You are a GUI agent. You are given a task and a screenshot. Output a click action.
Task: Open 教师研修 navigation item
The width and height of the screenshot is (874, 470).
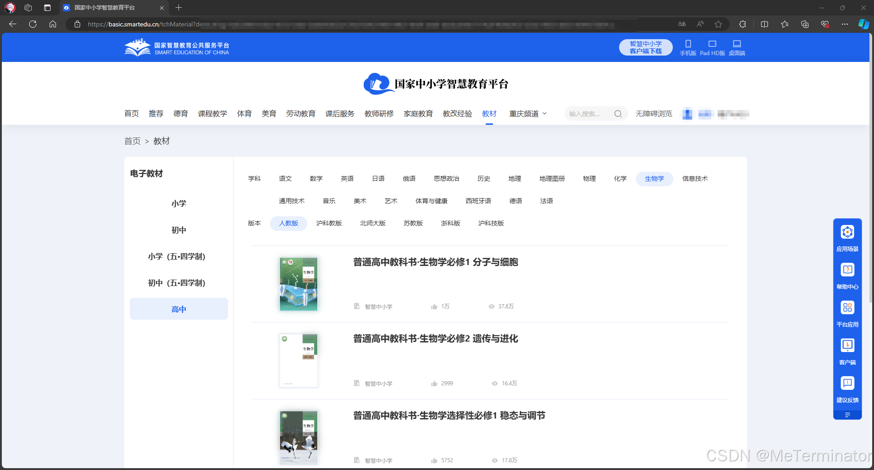coord(379,114)
